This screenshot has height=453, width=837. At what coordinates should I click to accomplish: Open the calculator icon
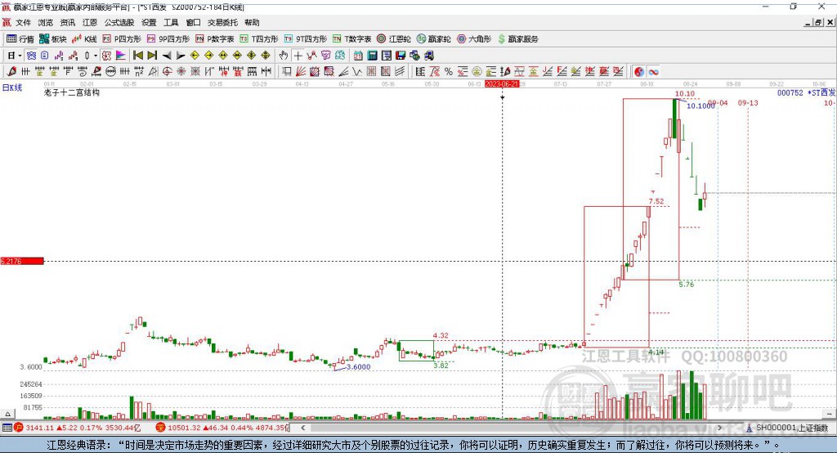[x=372, y=56]
